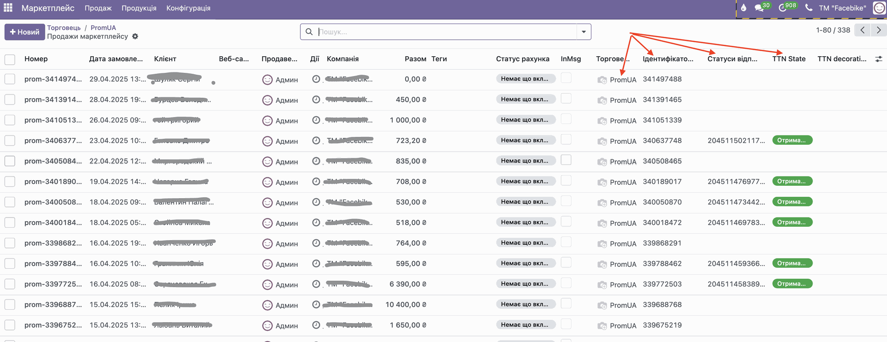Open the gear icon next to Продажи маркетплейсу
The width and height of the screenshot is (887, 342).
pyautogui.click(x=135, y=36)
